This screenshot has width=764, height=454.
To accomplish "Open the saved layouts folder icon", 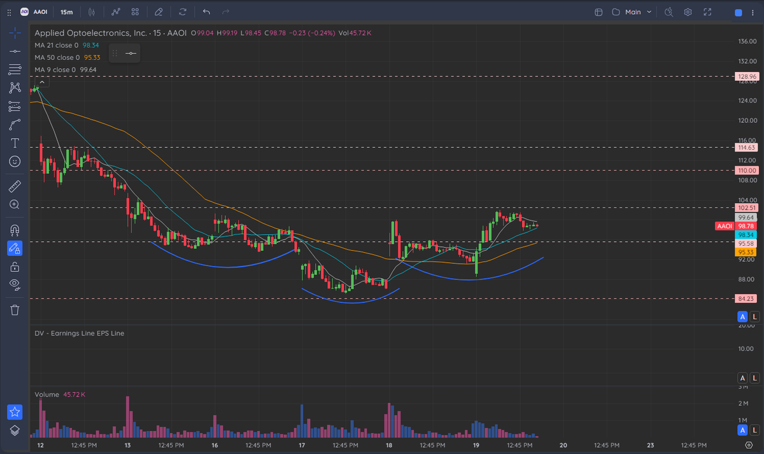I will pos(616,12).
